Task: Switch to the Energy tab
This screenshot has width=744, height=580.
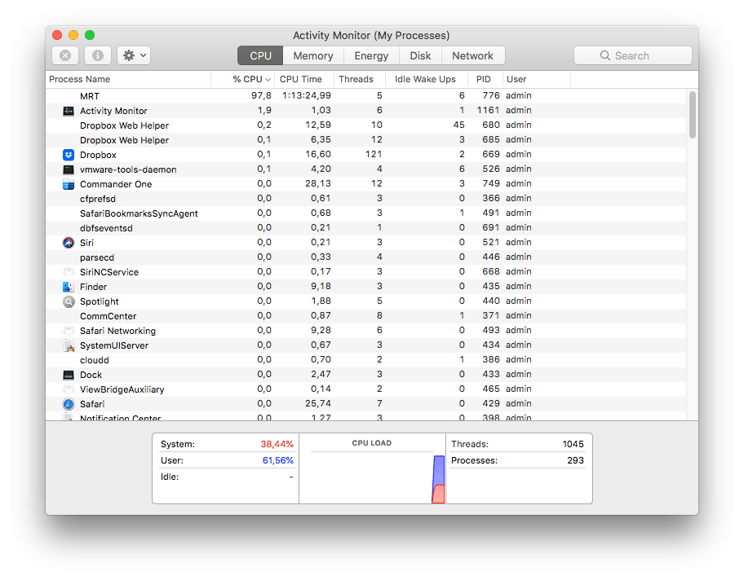Action: 371,55
